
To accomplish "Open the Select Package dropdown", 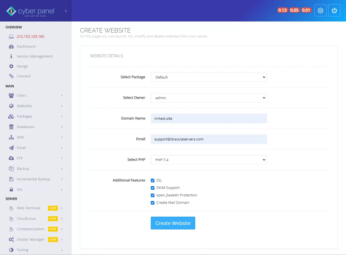I will pyautogui.click(x=208, y=77).
